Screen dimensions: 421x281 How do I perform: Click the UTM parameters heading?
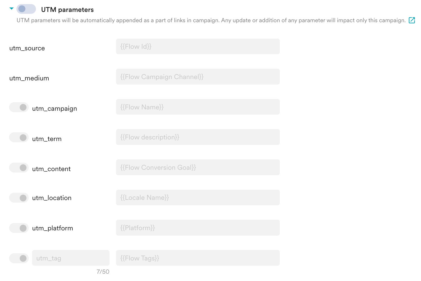pos(67,10)
